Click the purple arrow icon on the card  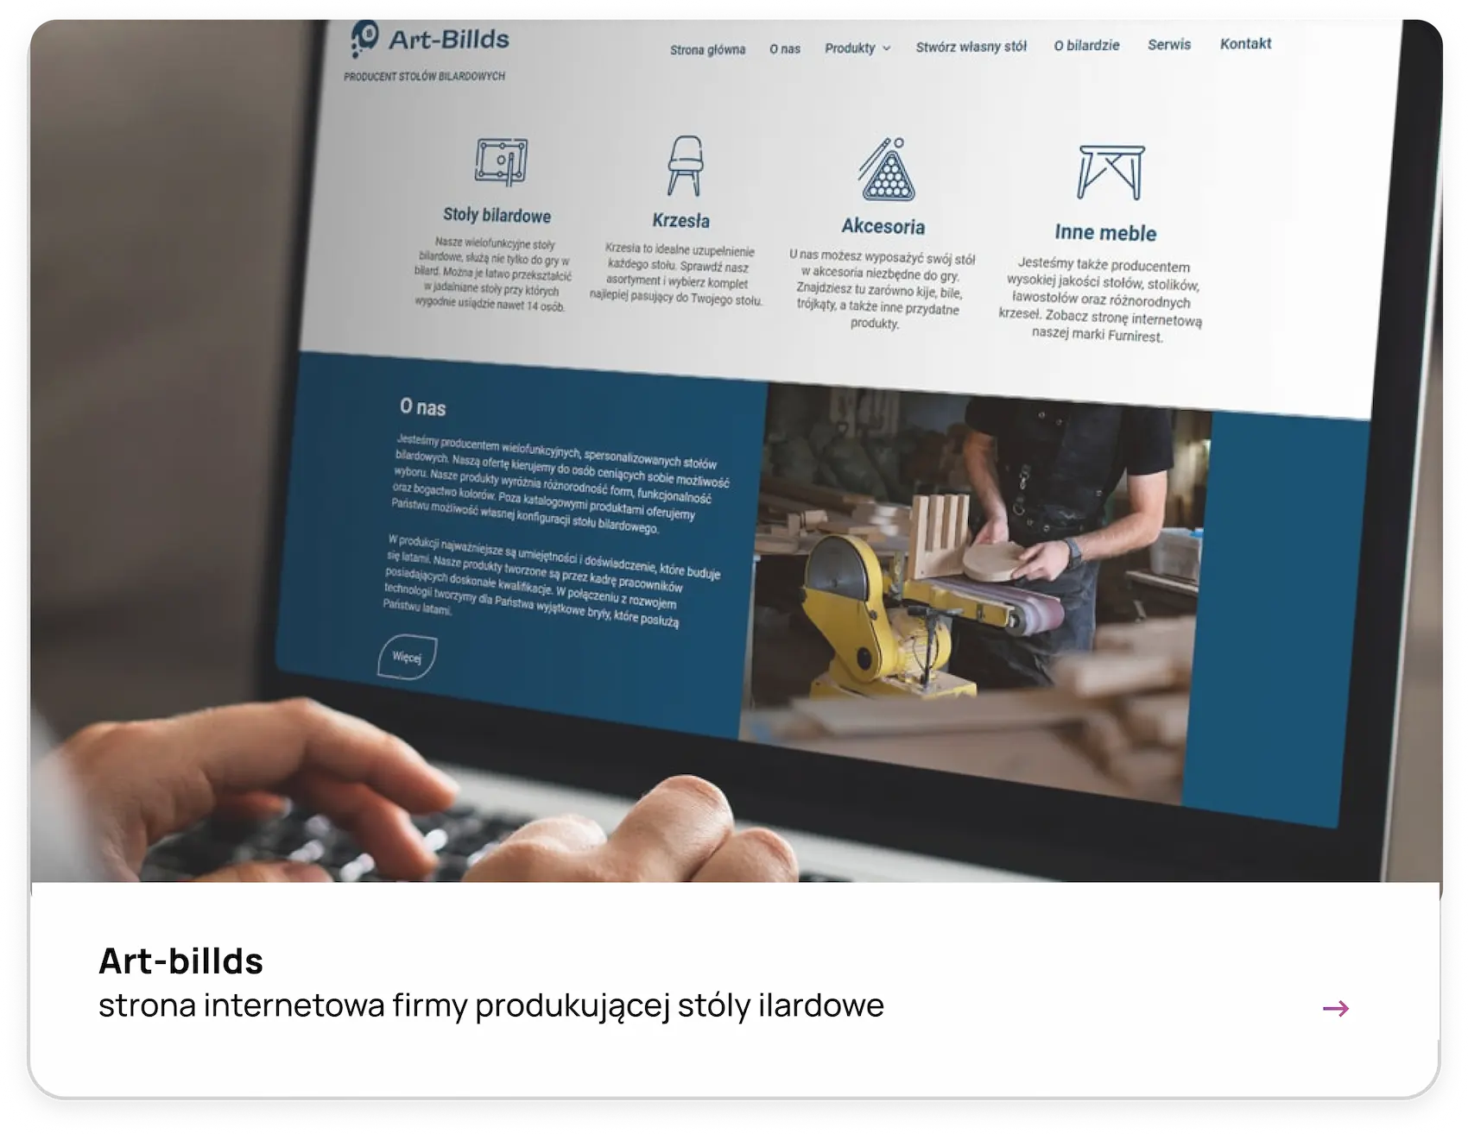click(x=1336, y=1008)
